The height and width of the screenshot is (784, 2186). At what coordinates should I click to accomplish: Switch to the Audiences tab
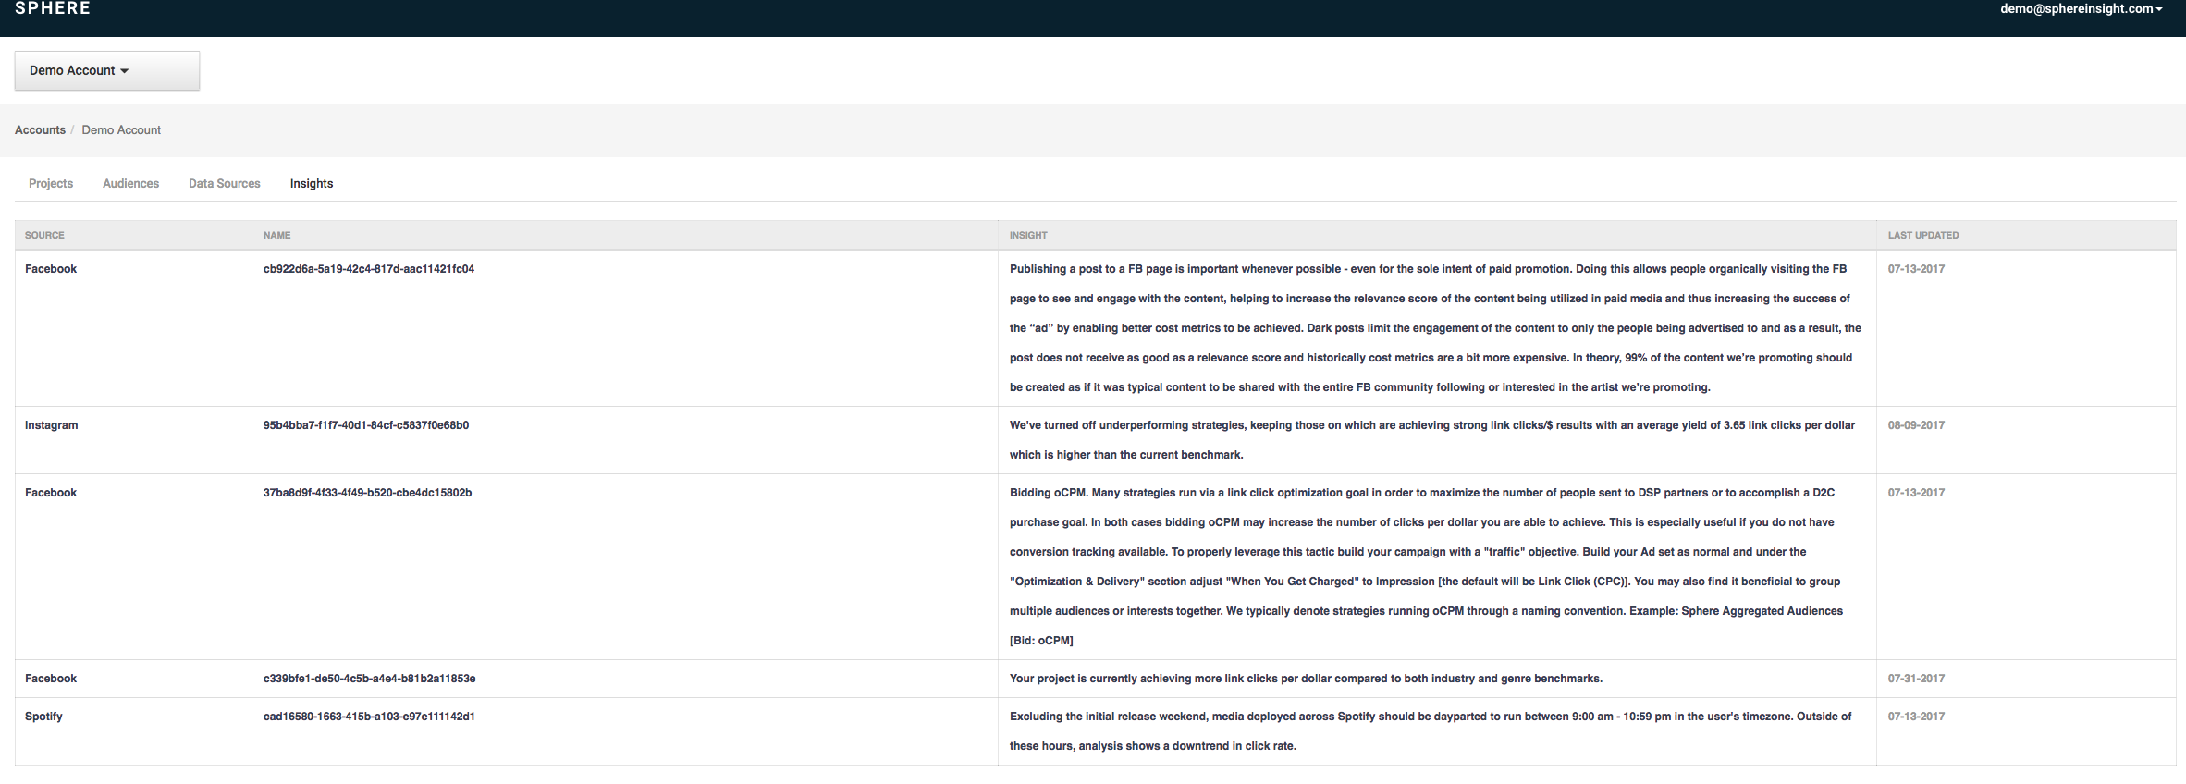pyautogui.click(x=130, y=184)
